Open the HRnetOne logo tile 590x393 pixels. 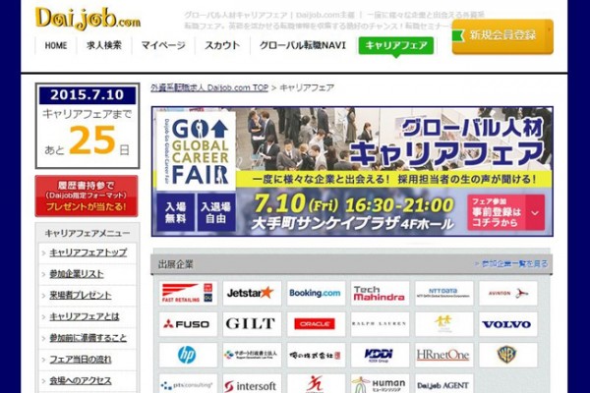[444, 355]
